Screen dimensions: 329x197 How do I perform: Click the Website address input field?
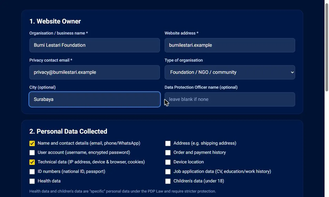(x=230, y=45)
